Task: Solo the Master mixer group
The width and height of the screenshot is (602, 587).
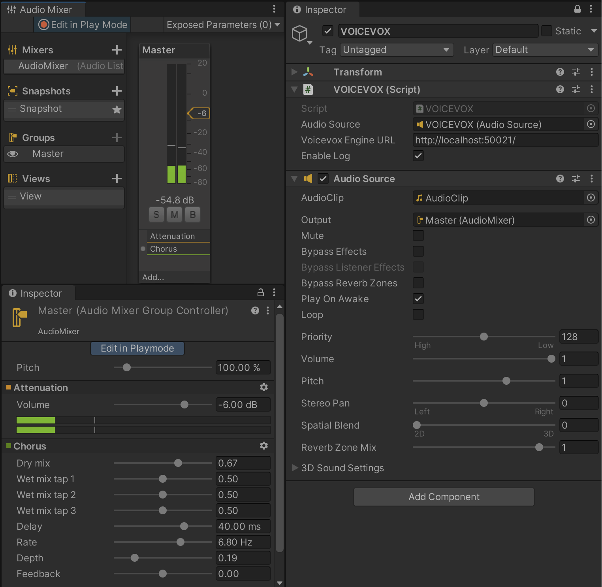Action: click(x=156, y=214)
